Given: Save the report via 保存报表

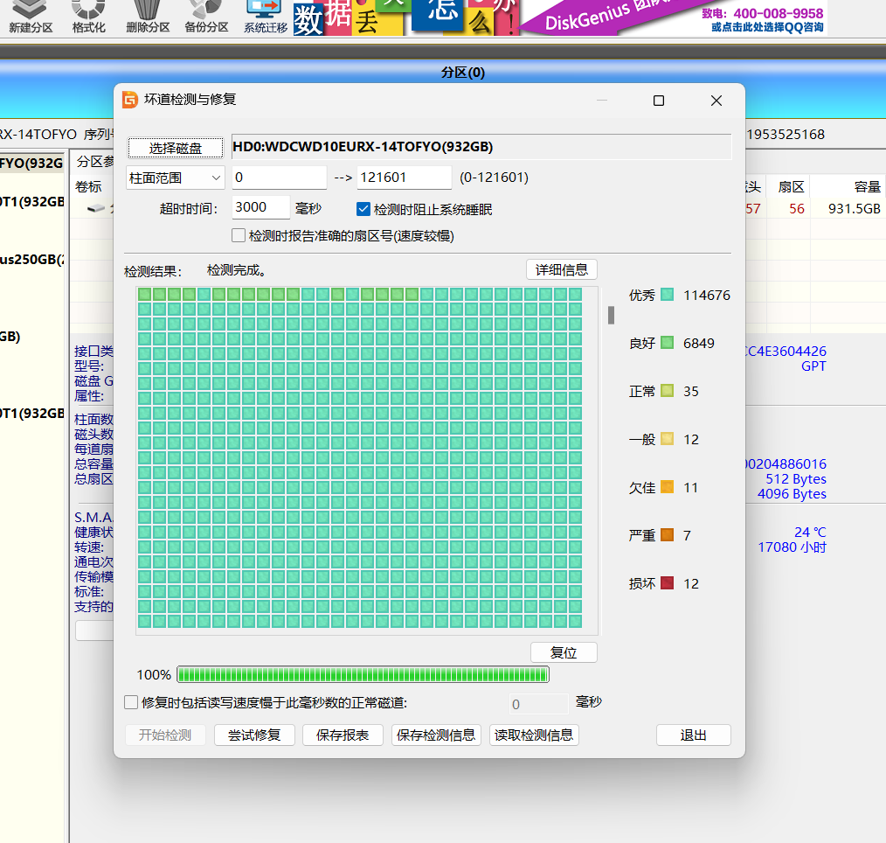Looking at the screenshot, I should coord(343,735).
